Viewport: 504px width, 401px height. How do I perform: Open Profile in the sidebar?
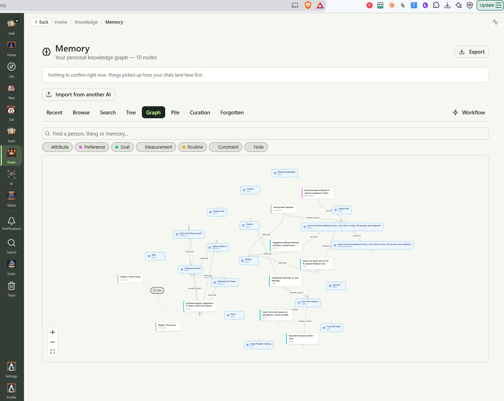12,391
